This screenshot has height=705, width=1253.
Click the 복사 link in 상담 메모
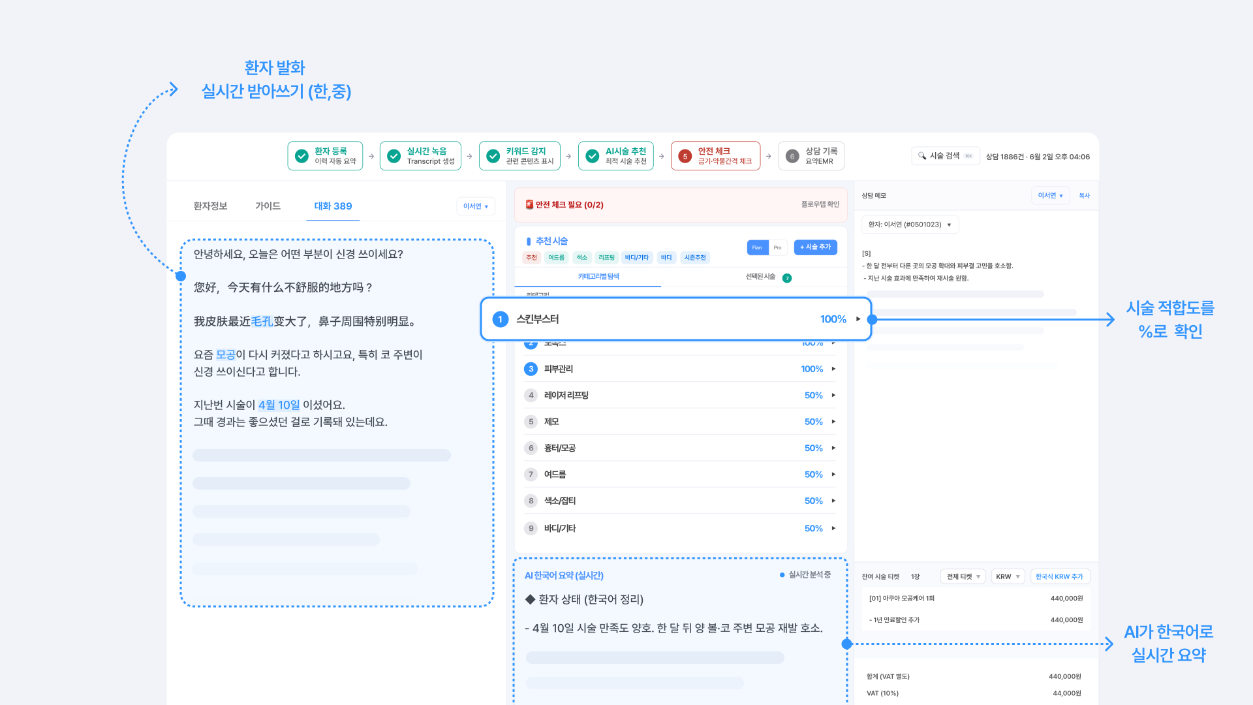[1084, 196]
